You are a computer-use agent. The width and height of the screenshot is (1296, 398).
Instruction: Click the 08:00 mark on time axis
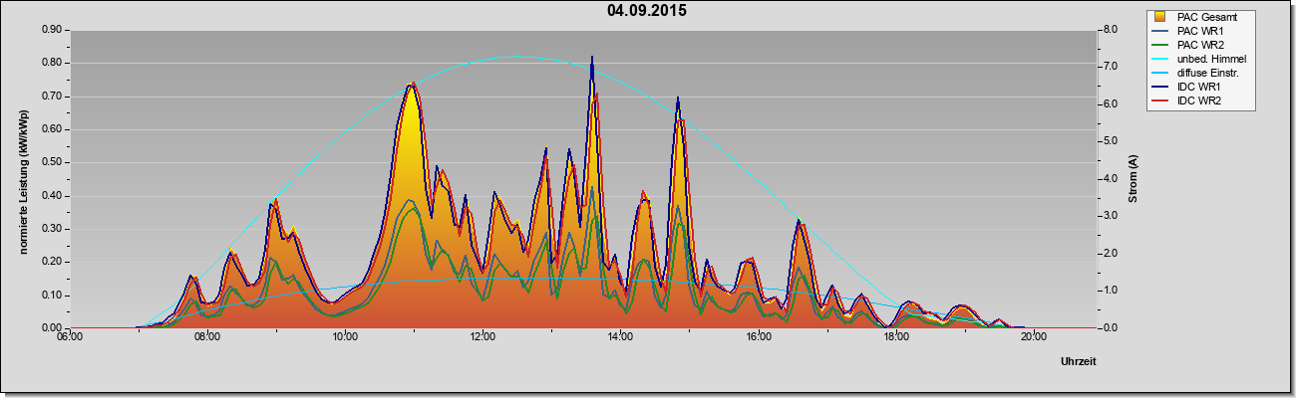(207, 336)
